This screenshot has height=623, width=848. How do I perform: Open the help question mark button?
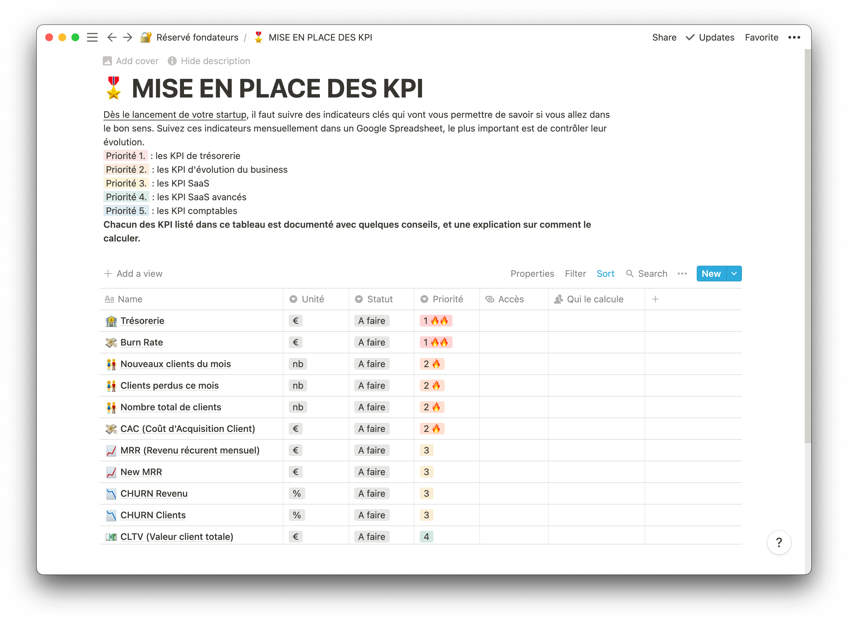click(x=779, y=542)
